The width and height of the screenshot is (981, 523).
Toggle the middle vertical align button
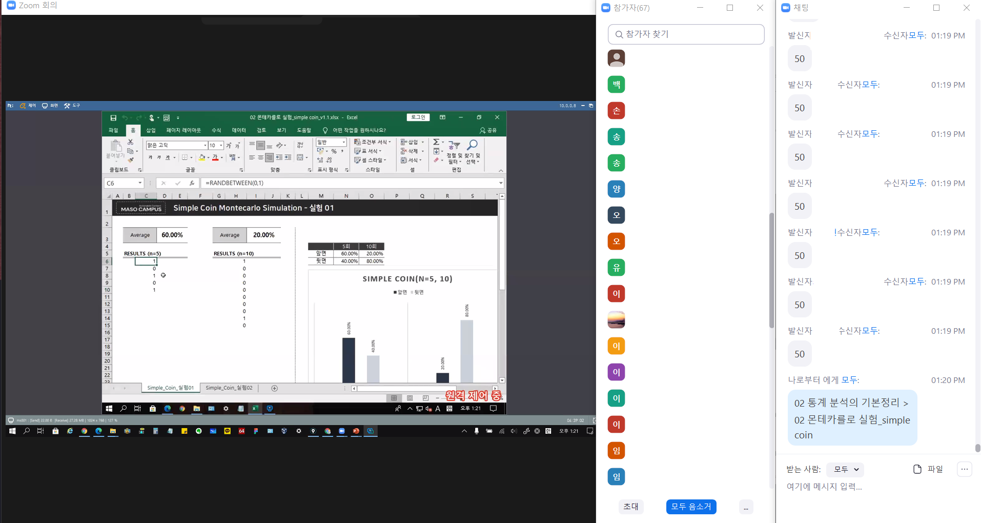click(260, 146)
